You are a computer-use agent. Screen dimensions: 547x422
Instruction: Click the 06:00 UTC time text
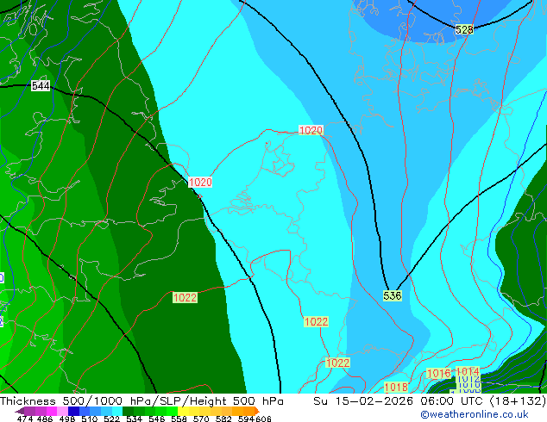click(x=451, y=401)
